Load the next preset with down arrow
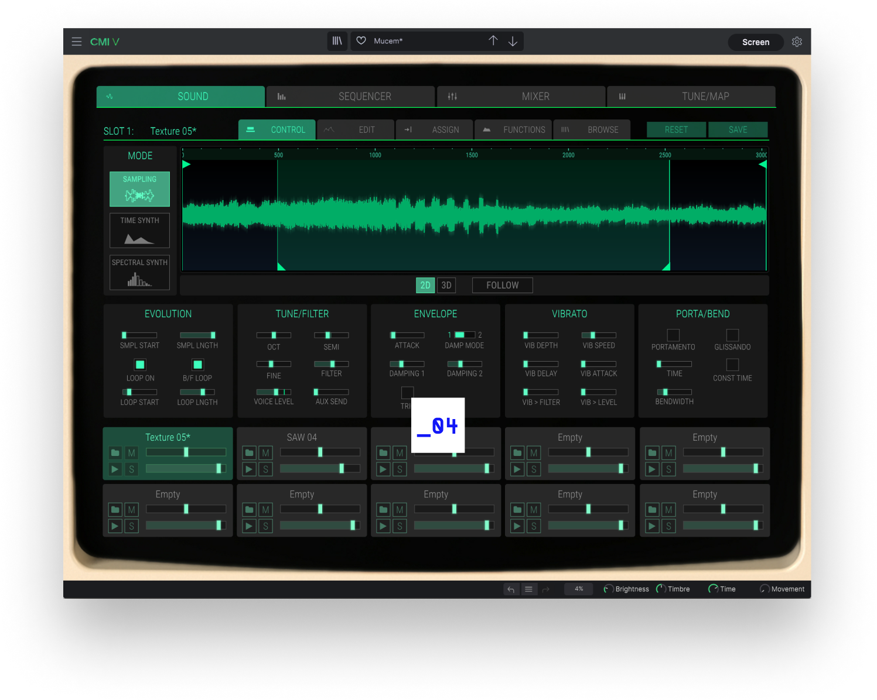This screenshot has height=700, width=877. (513, 41)
